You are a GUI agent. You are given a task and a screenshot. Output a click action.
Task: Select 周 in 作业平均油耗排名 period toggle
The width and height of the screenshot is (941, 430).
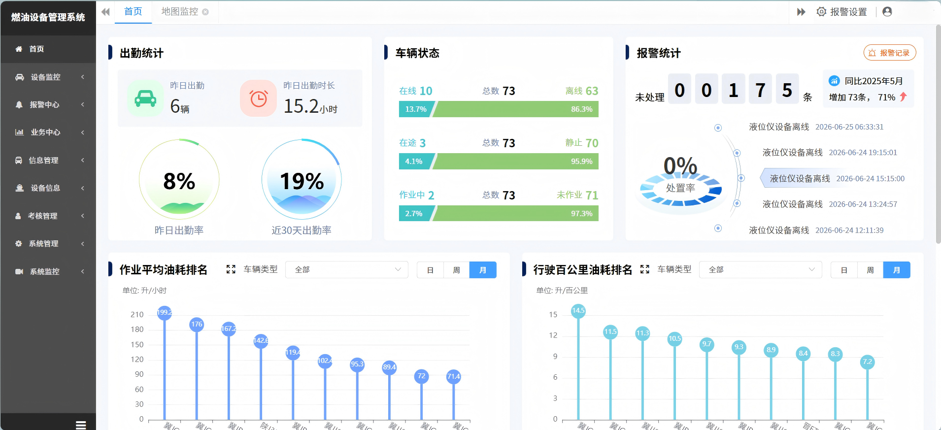457,270
